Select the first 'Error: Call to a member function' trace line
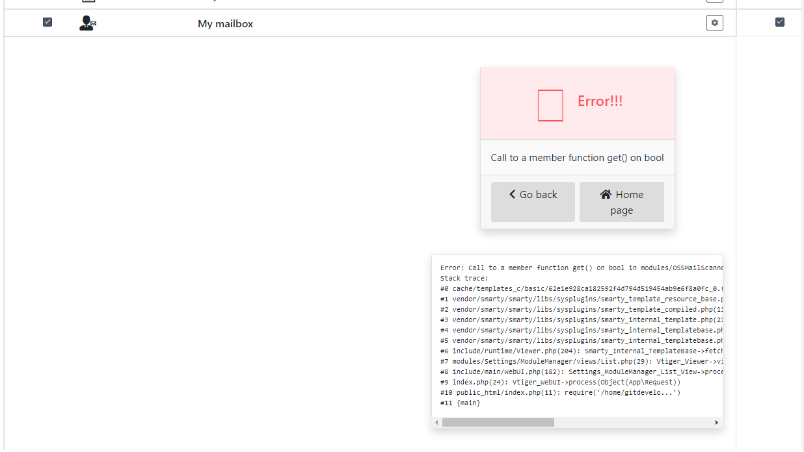Screen dimensions: 804x452 click(582, 268)
